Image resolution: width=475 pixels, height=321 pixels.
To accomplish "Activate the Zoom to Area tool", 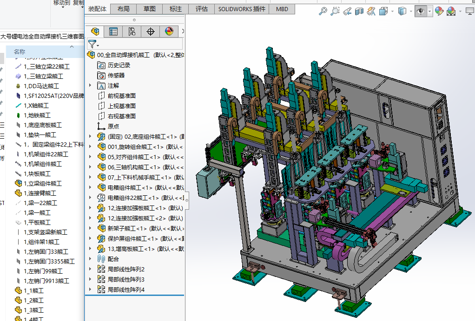I will [335, 11].
